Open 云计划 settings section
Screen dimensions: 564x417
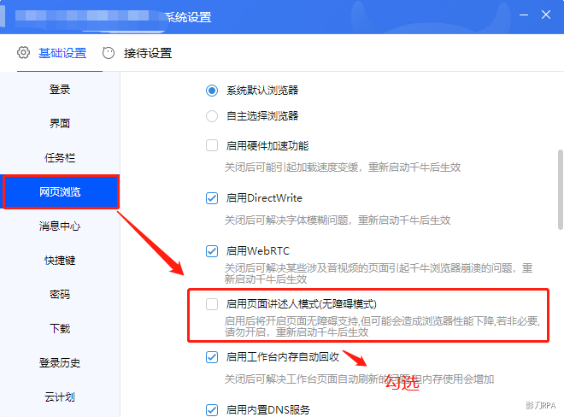(60, 396)
